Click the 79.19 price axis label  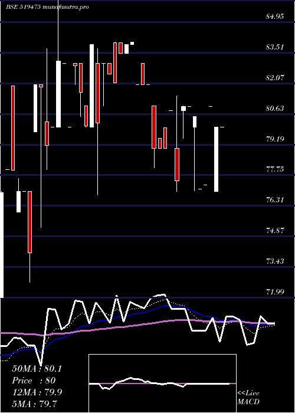(x=275, y=139)
